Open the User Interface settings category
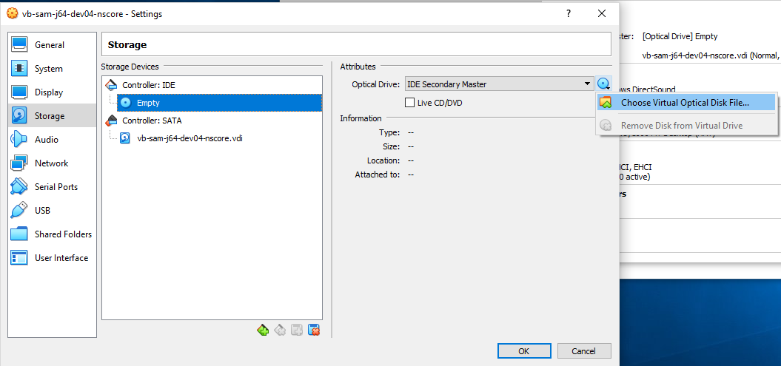This screenshot has height=366, width=781. 53,257
